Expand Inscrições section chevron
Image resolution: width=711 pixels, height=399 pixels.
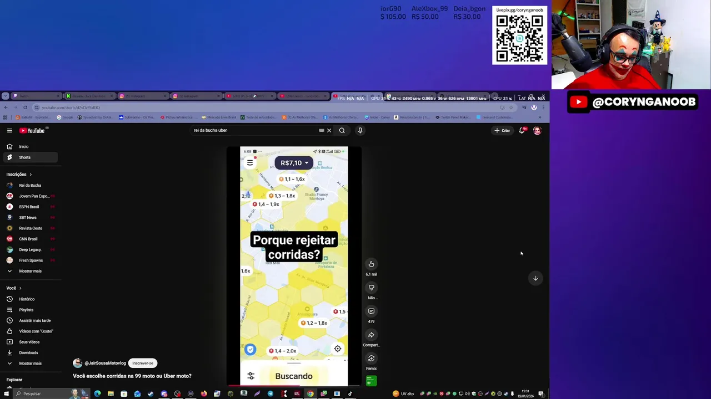pos(31,175)
